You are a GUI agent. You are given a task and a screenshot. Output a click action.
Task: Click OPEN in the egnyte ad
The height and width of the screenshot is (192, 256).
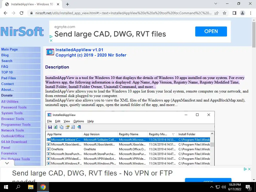coord(211,31)
